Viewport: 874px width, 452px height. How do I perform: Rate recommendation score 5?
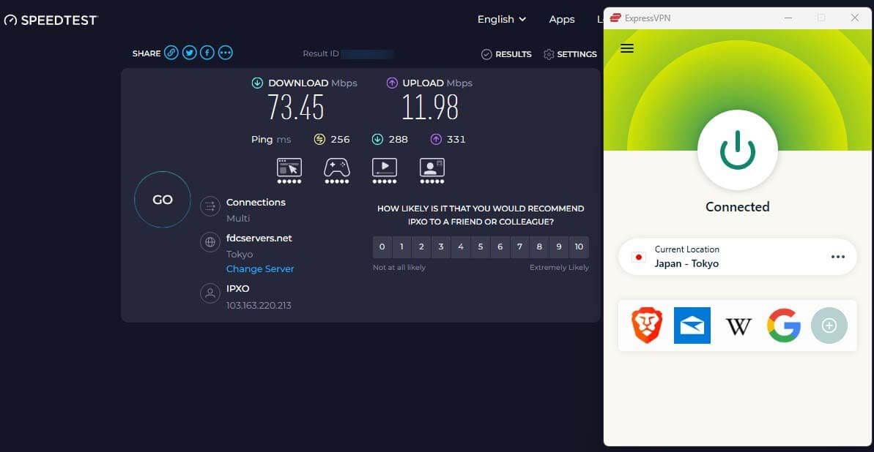coord(481,247)
